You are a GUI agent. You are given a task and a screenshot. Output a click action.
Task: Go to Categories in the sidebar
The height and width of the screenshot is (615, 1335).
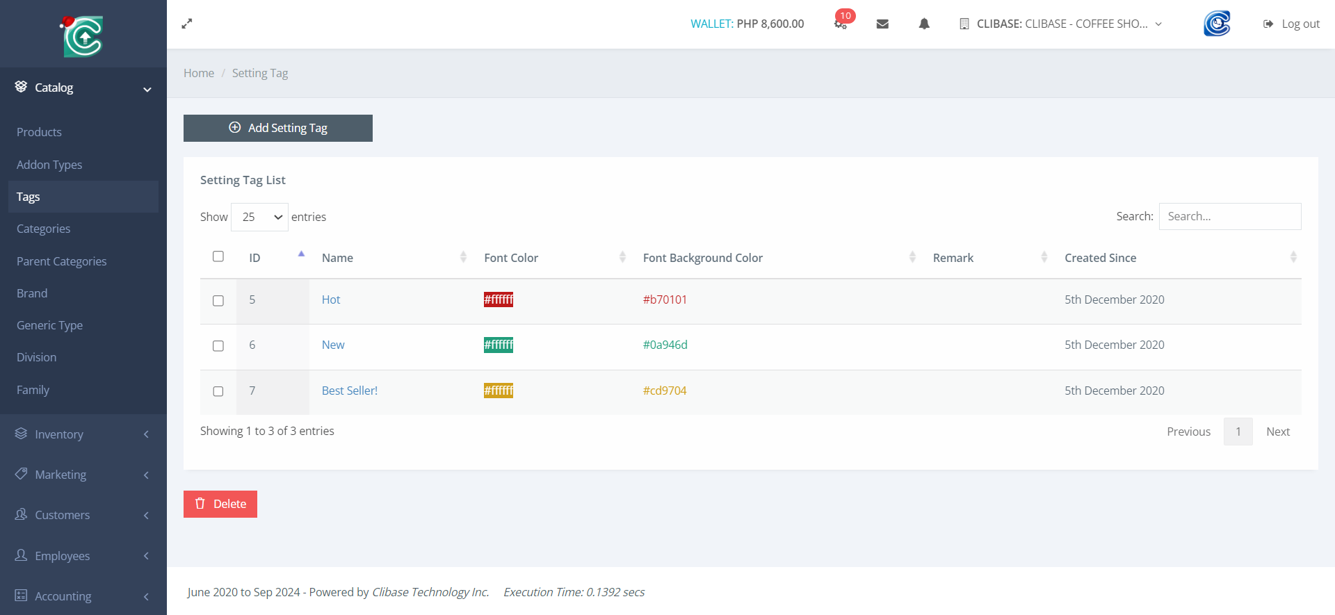(x=43, y=229)
